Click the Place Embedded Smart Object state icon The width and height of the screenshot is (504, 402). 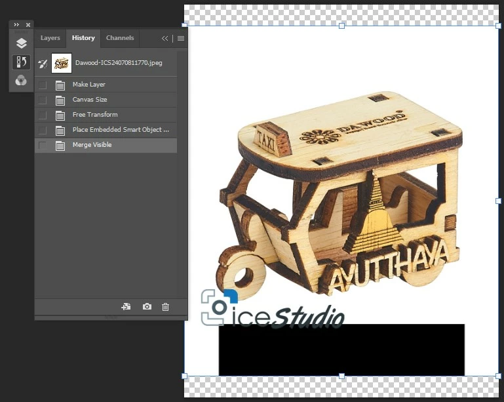click(x=60, y=131)
